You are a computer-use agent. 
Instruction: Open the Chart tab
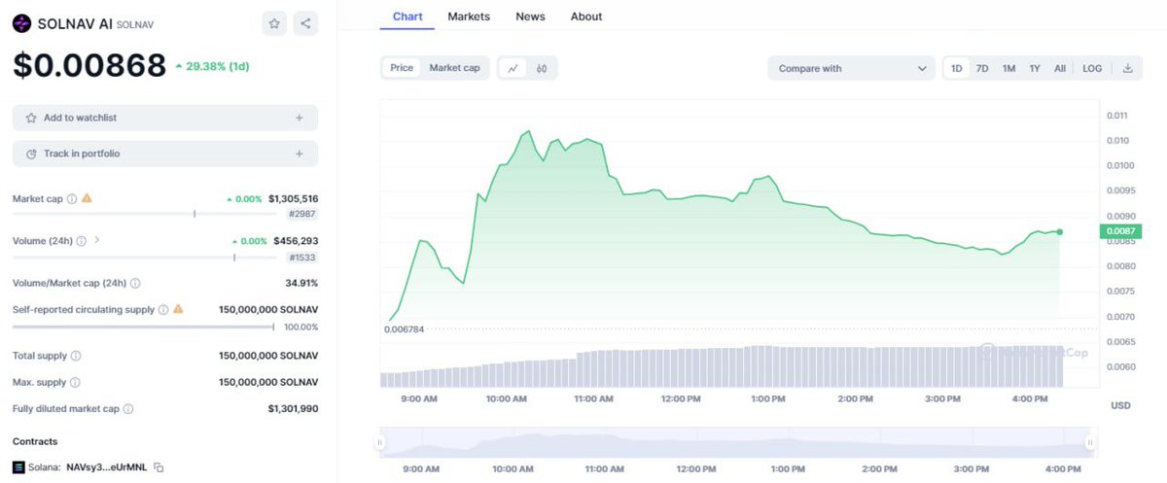407,17
